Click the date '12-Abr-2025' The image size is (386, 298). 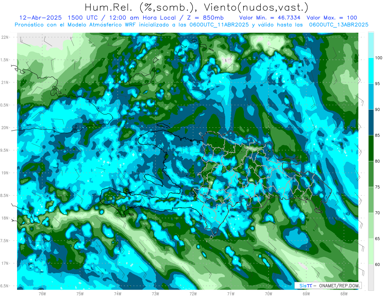pos(40,18)
